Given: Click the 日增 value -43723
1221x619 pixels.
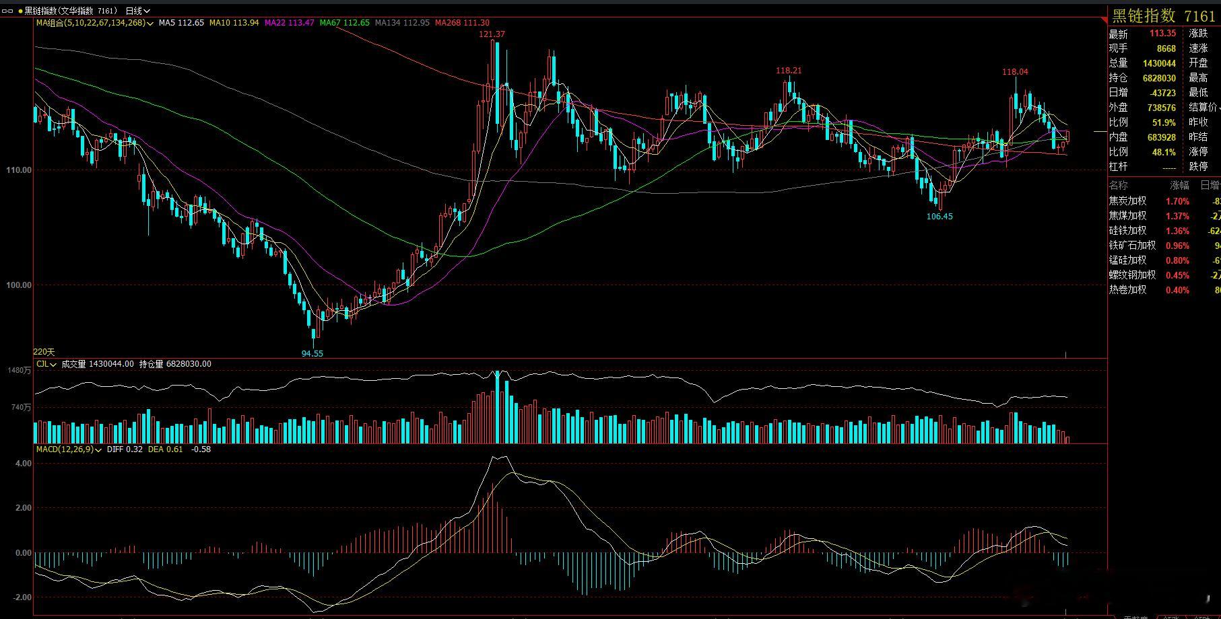Looking at the screenshot, I should tap(1162, 93).
